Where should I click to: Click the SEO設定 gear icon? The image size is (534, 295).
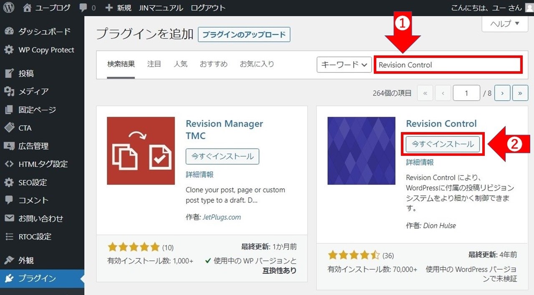(x=9, y=182)
